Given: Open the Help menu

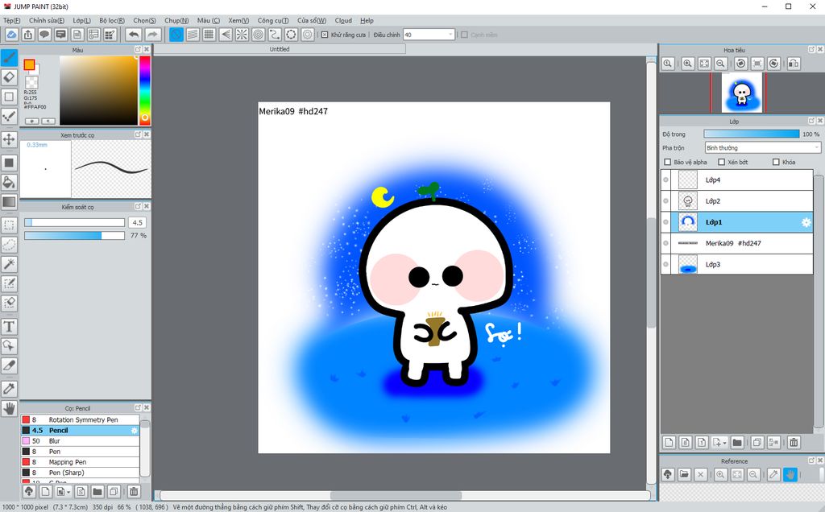Looking at the screenshot, I should pyautogui.click(x=367, y=20).
